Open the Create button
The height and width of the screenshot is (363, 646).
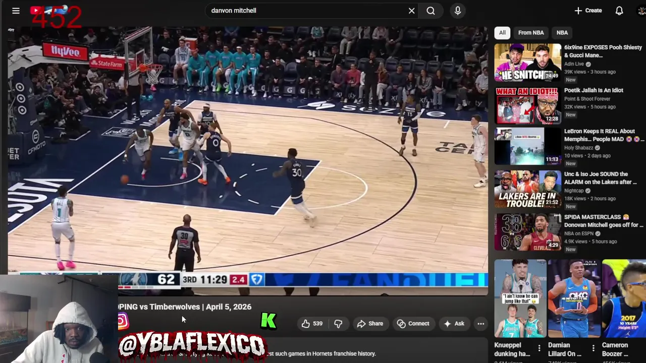[x=588, y=11]
